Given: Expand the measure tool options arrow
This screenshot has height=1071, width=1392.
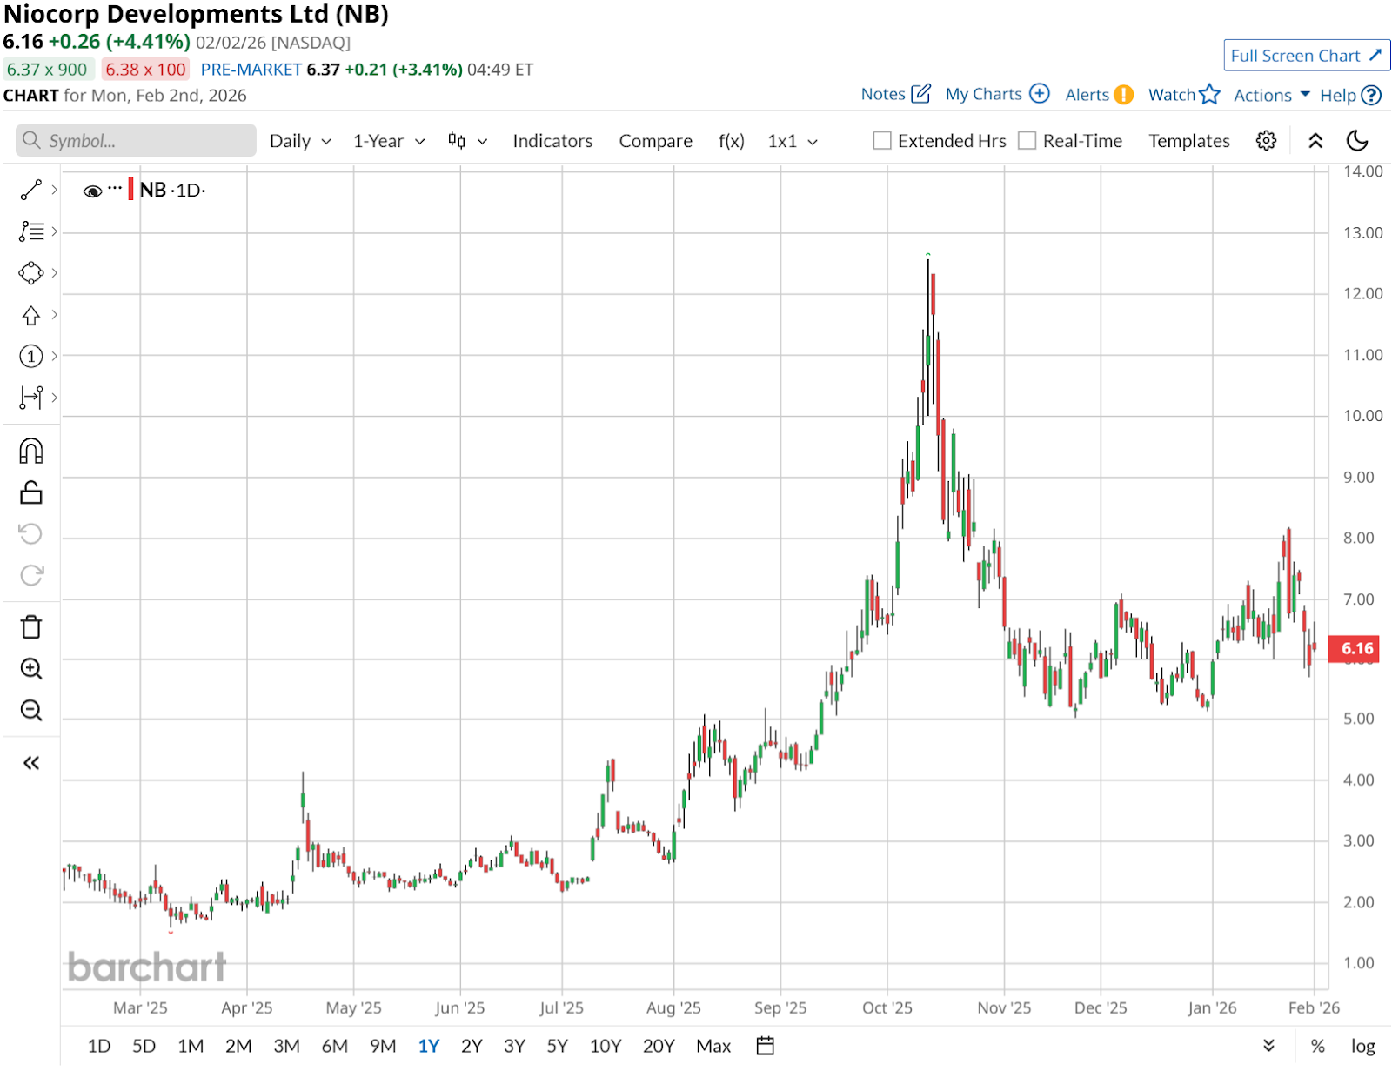Looking at the screenshot, I should coord(54,398).
